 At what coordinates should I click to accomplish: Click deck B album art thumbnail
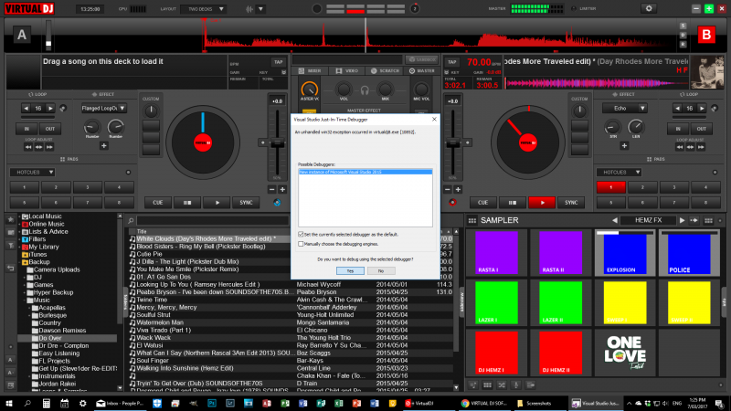[x=707, y=72]
